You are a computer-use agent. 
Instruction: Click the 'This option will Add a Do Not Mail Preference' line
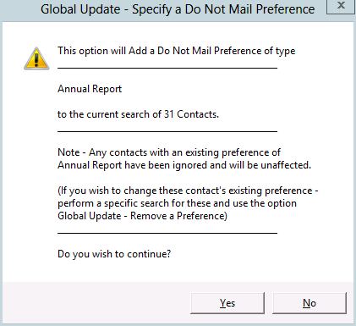(x=177, y=51)
